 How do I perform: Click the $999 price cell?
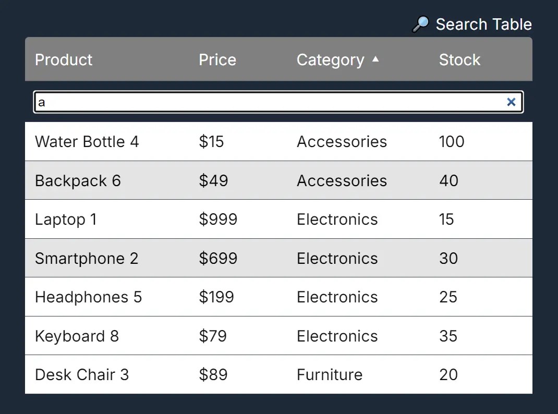coord(218,220)
